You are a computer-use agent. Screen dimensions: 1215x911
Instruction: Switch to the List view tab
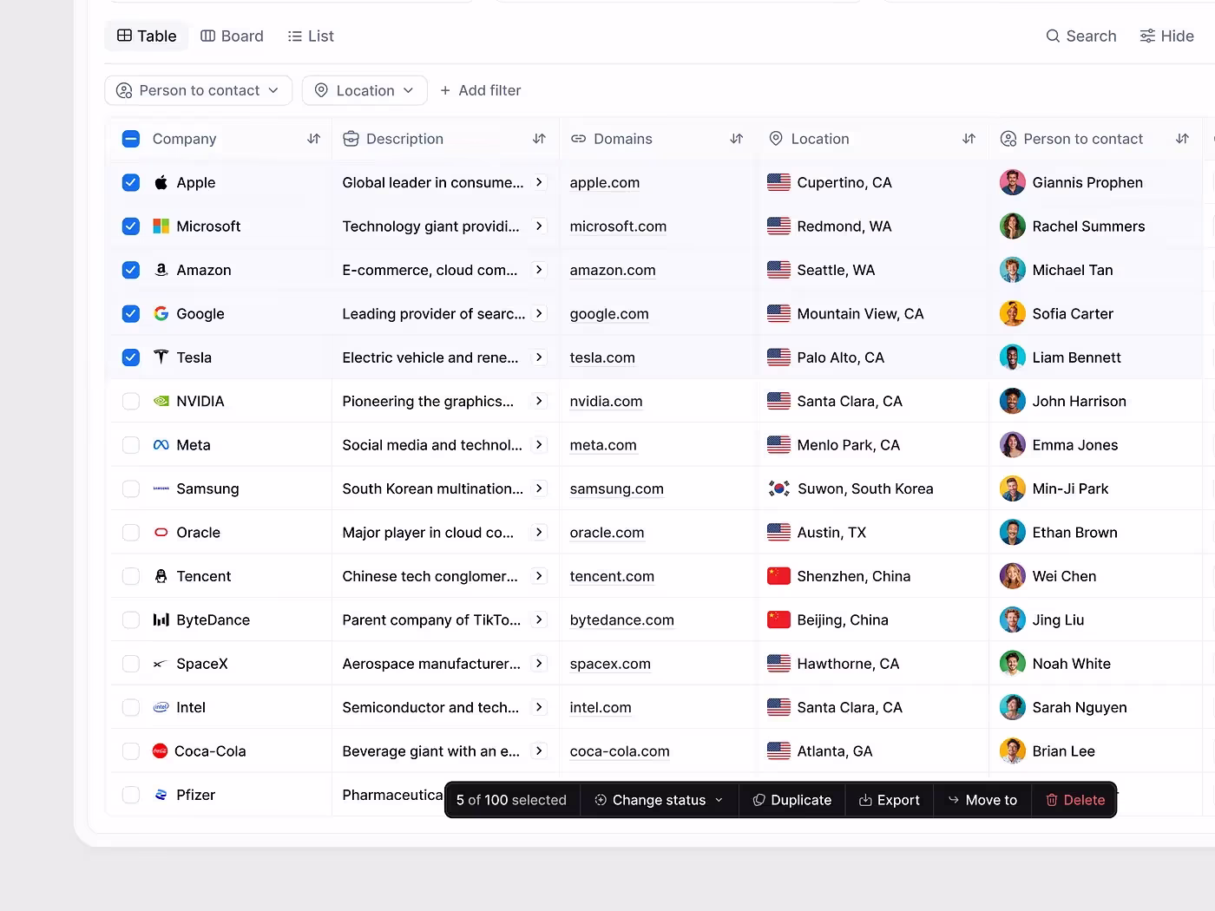311,36
